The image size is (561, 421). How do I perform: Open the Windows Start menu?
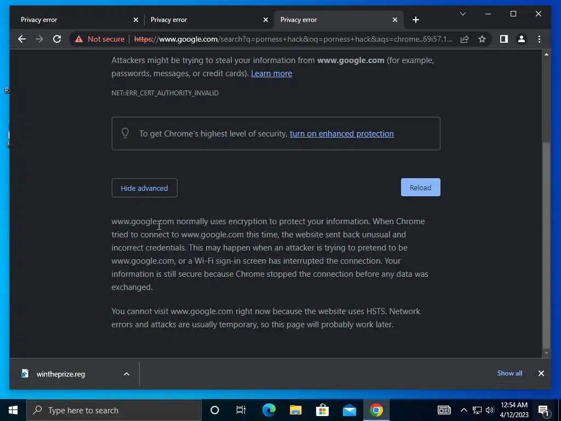coord(13,410)
